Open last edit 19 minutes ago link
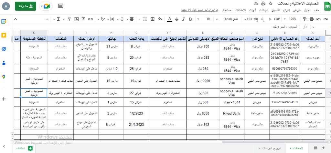331x153 pixels. pyautogui.click(x=200, y=10)
